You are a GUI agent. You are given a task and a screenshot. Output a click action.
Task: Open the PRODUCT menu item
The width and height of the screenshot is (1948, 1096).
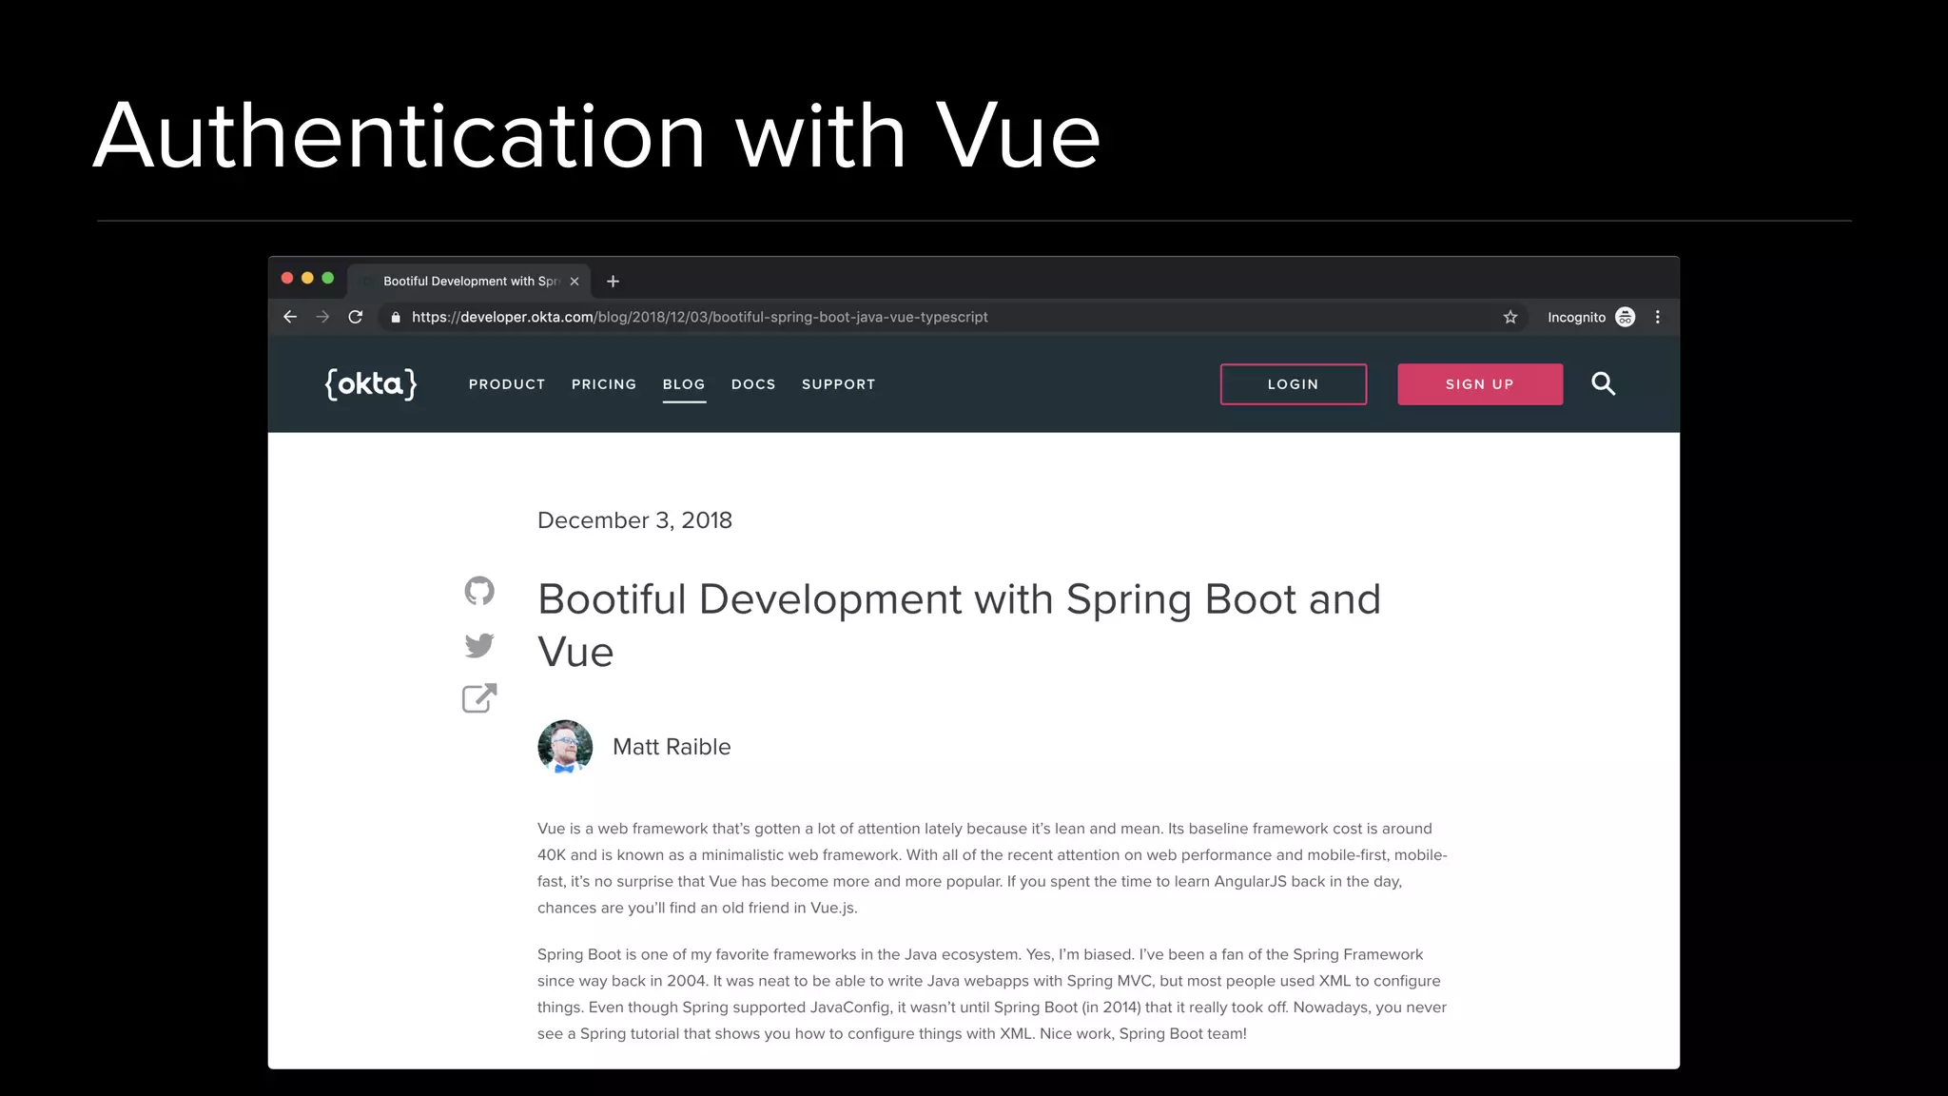pyautogui.click(x=507, y=384)
